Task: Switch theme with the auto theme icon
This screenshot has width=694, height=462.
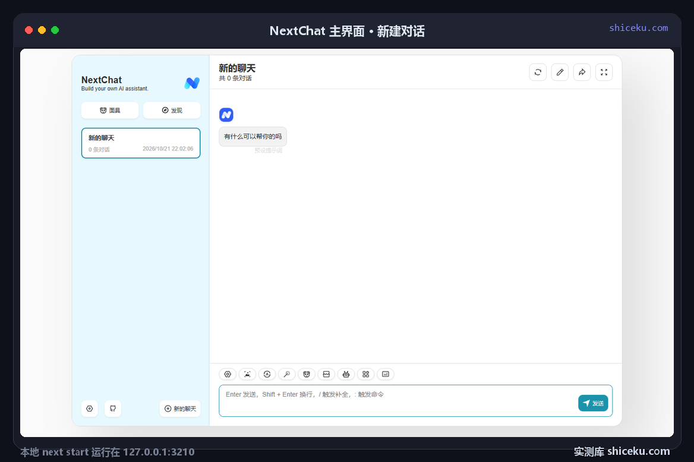Action: [267, 374]
